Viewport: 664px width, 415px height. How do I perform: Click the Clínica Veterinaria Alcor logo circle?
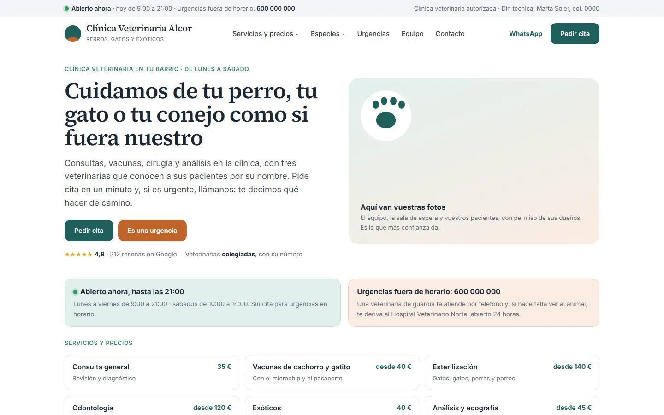73,34
